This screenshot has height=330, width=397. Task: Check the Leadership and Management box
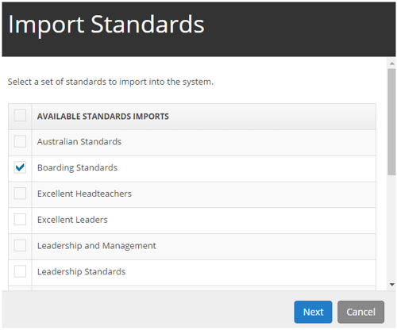[20, 245]
